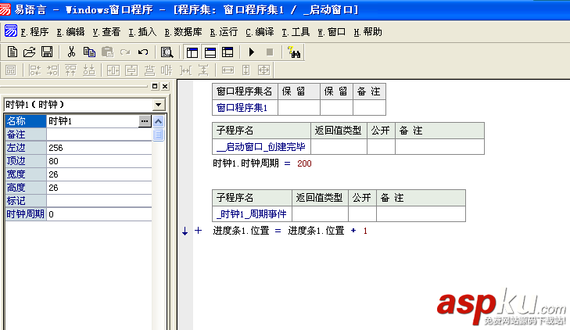This screenshot has width=570, height=330.
Task: Open the T.工具 menu
Action: click(x=296, y=32)
